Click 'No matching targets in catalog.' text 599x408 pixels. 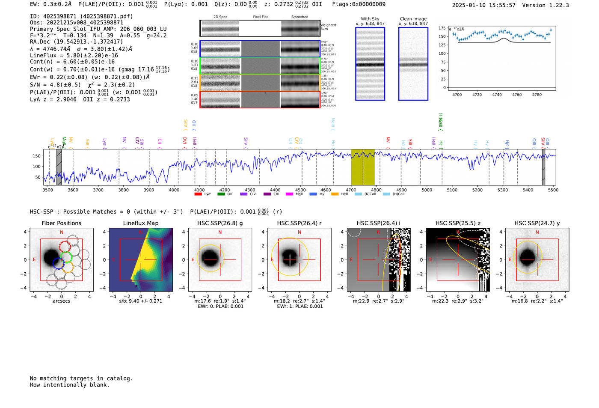click(x=81, y=378)
